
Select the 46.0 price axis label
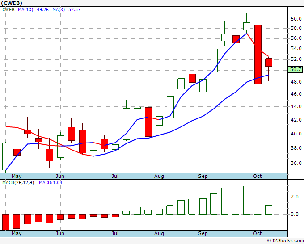click(296, 94)
